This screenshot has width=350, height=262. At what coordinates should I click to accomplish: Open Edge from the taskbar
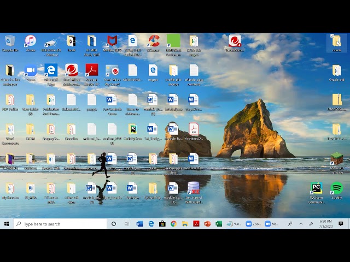(x=151, y=224)
